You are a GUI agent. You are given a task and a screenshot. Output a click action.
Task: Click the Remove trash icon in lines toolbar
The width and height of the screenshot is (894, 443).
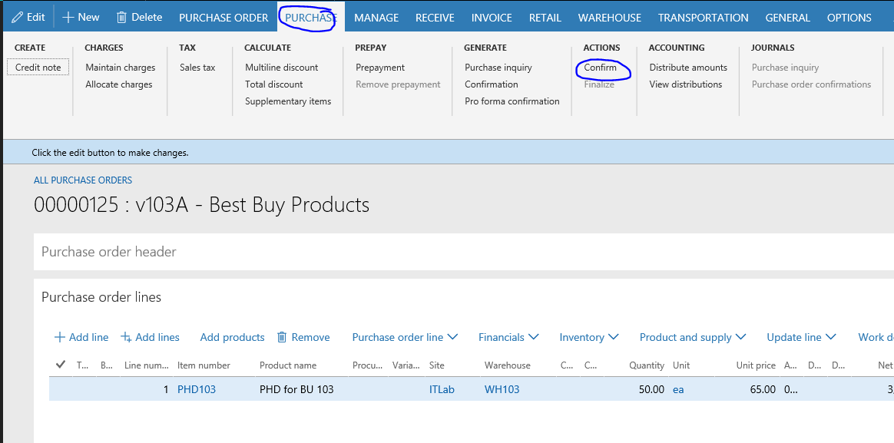pos(282,338)
